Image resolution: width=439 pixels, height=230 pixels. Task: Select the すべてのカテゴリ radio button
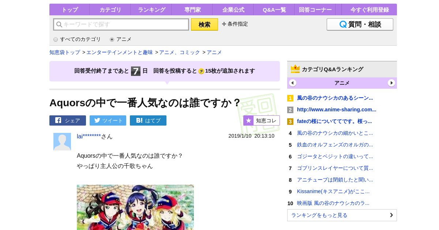[x=56, y=39]
